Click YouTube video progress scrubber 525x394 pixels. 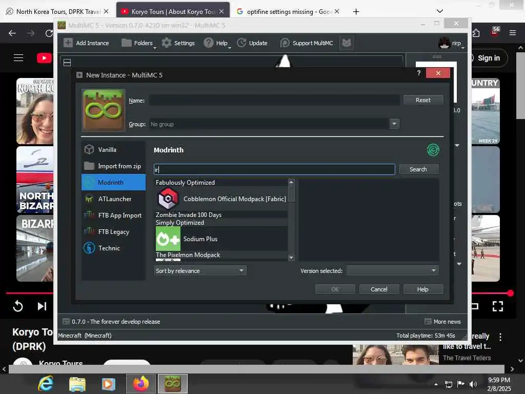point(510,293)
